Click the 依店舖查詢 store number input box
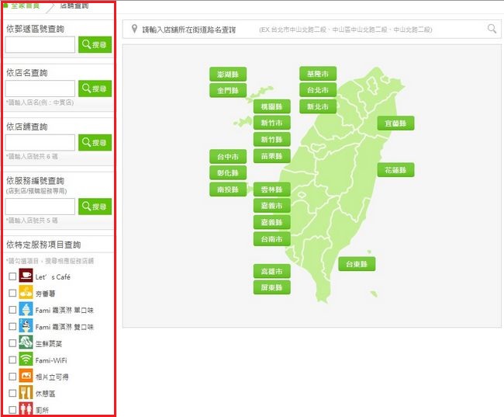Image resolution: width=504 pixels, height=417 pixels. coord(40,143)
